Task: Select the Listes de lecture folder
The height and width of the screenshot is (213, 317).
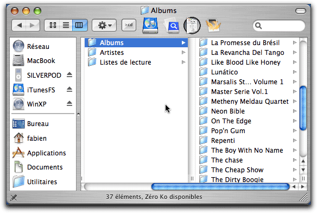Action: pyautogui.click(x=136, y=62)
